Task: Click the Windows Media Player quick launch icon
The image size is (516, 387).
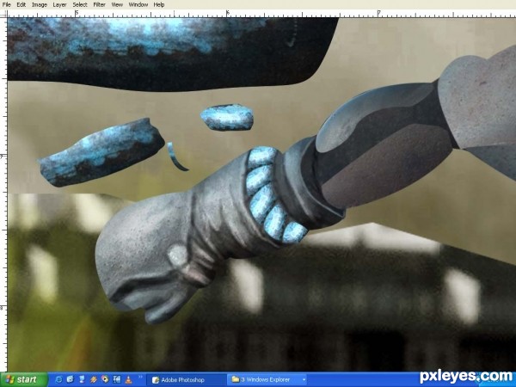Action: click(x=105, y=379)
